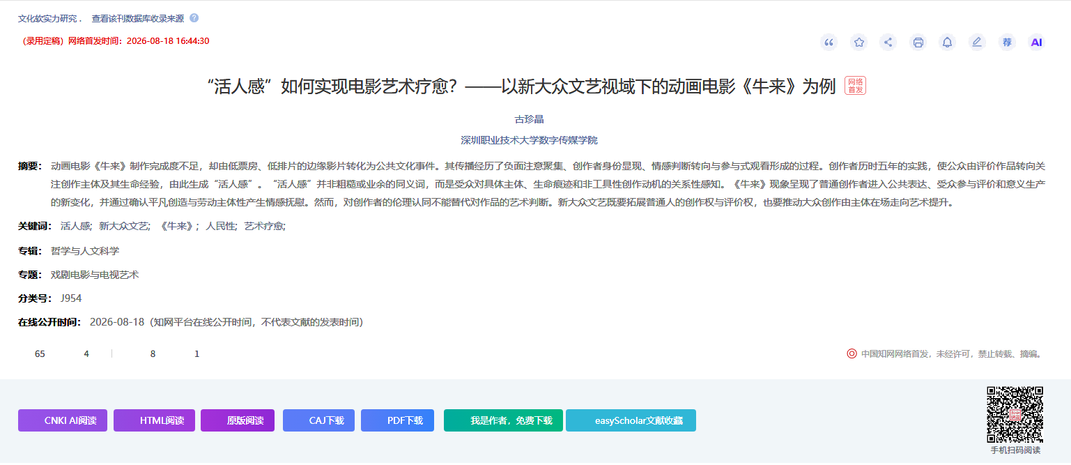This screenshot has width=1071, height=465.
Task: Click 戏剧电影与电视艺术 topic value
Action: click(x=95, y=275)
